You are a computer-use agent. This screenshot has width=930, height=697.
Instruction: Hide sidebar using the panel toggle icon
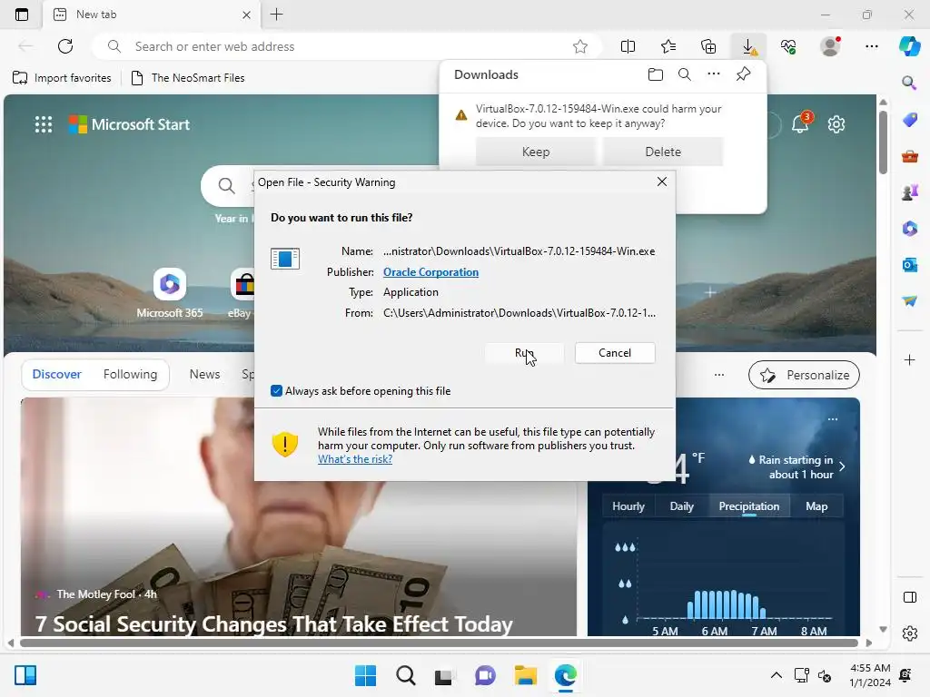pyautogui.click(x=909, y=597)
